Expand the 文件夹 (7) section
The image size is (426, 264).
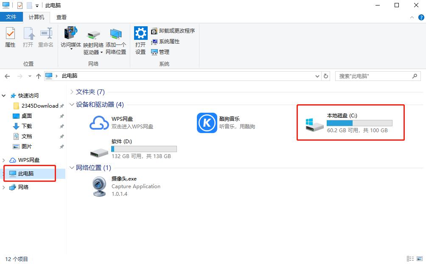pyautogui.click(x=71, y=92)
